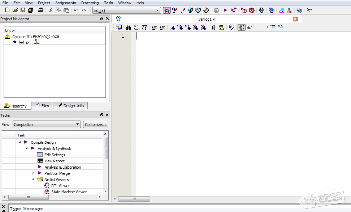This screenshot has width=351, height=212.
Task: Toggle the Project Navigator toolbar button
Action: pos(167,10)
